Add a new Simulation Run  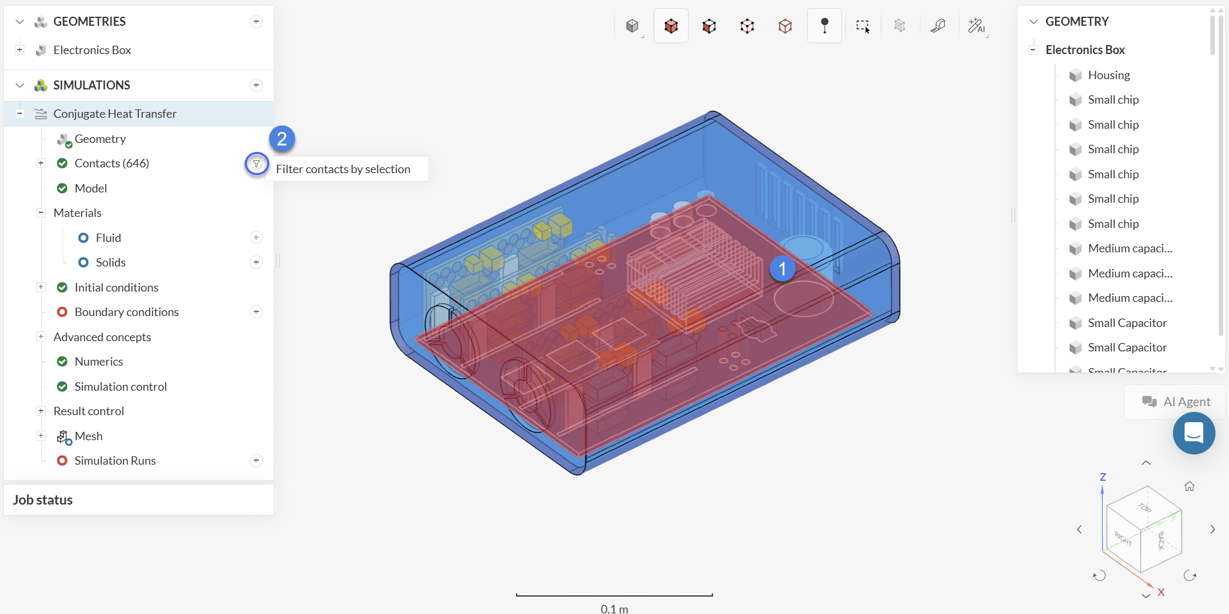click(x=256, y=461)
